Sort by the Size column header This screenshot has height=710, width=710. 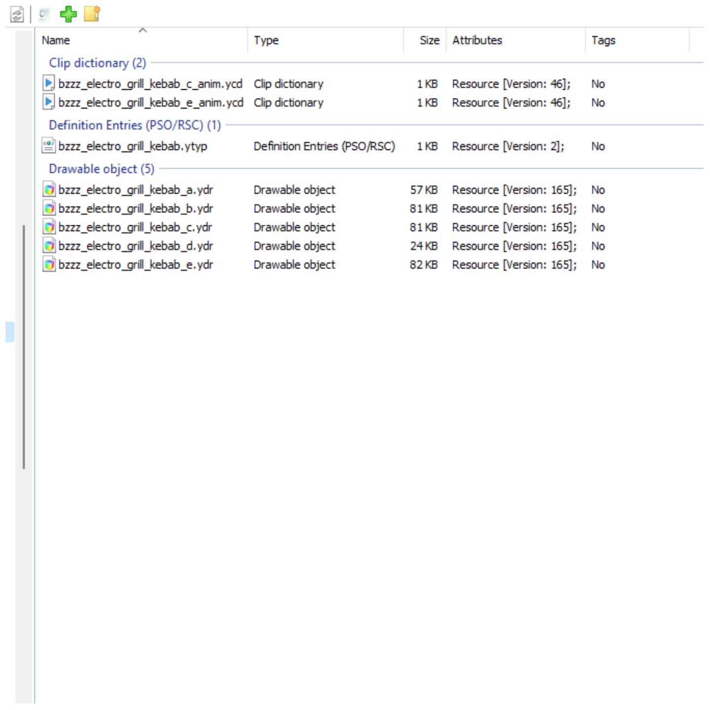pyautogui.click(x=425, y=40)
